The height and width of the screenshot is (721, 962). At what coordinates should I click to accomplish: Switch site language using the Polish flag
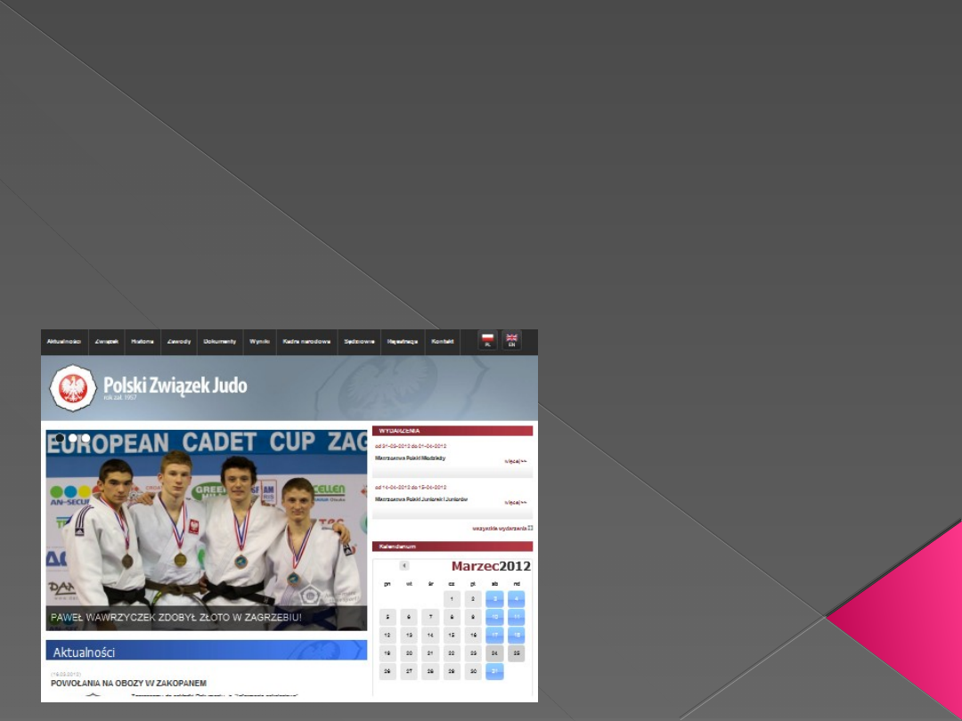tap(487, 340)
